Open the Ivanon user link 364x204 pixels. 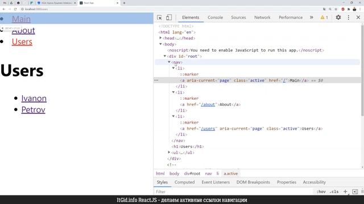34,98
